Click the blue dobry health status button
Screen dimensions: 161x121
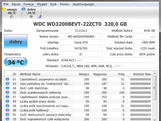[x=16, y=42]
